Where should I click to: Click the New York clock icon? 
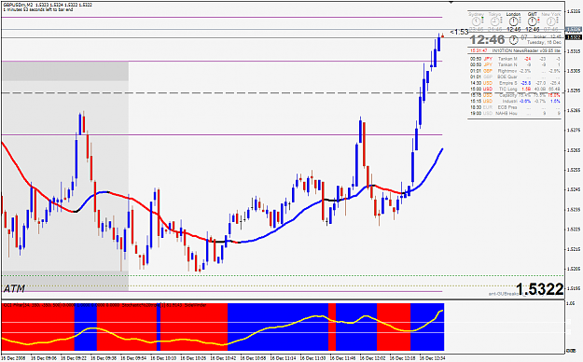[x=551, y=22]
